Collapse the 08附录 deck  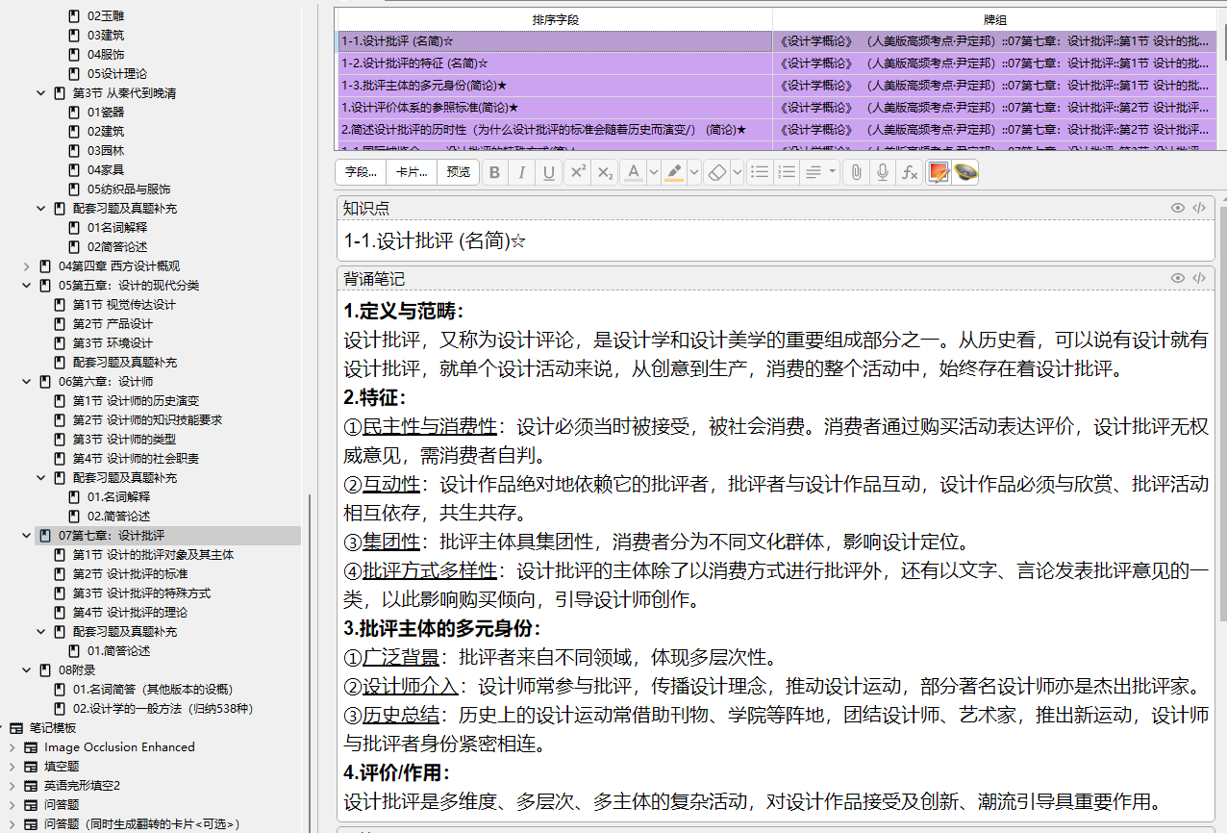pos(27,670)
